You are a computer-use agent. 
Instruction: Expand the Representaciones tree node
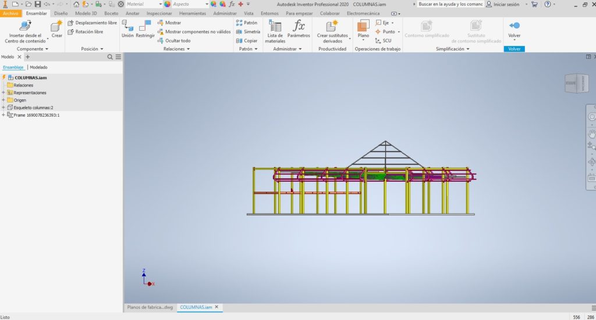[x=3, y=92]
